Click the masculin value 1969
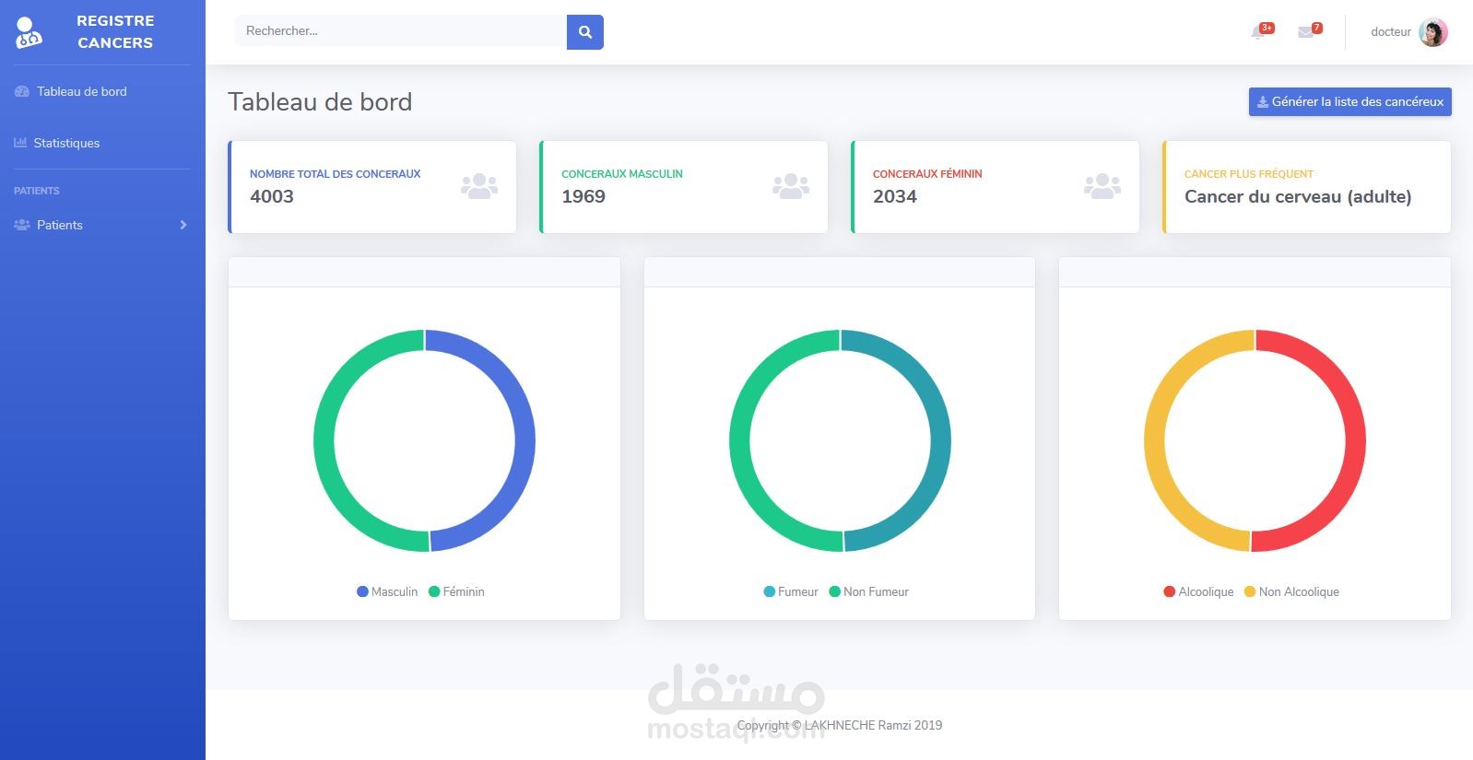Image resolution: width=1473 pixels, height=760 pixels. (583, 196)
